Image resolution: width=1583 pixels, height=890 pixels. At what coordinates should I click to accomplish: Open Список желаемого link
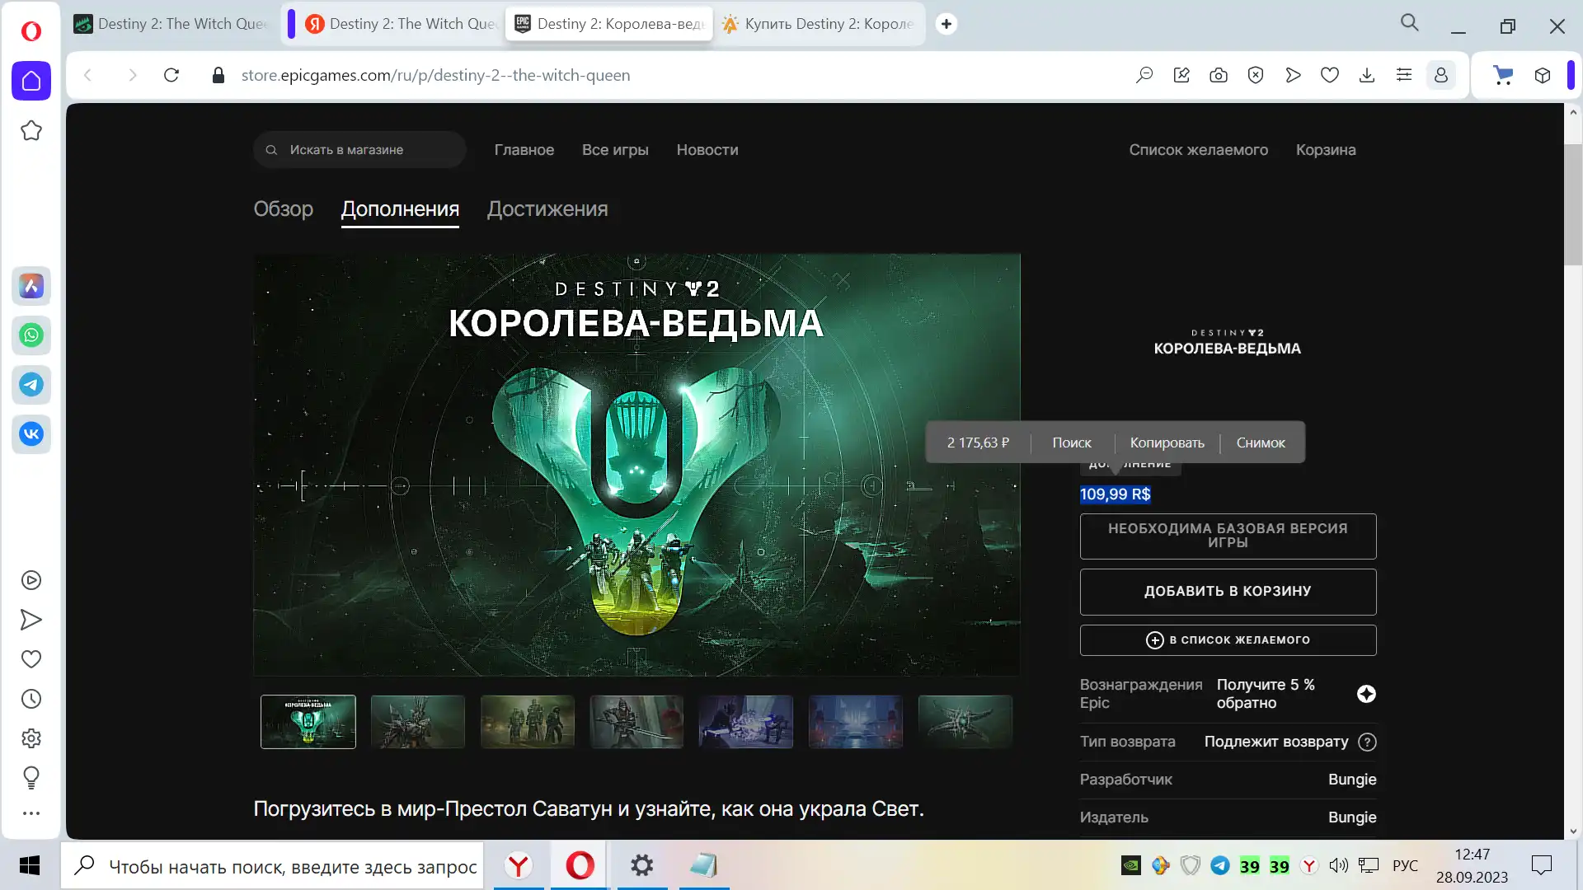(x=1199, y=150)
